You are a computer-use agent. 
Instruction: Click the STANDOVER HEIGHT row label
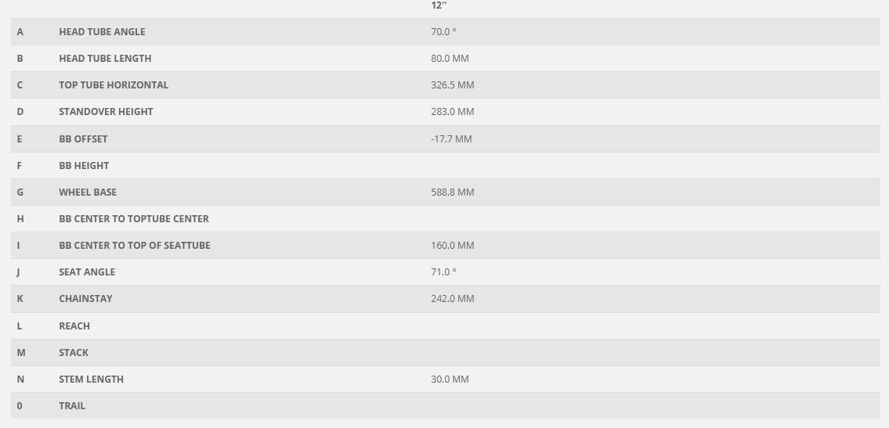(106, 112)
